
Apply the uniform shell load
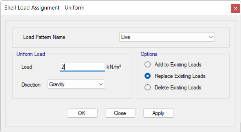[158, 113]
